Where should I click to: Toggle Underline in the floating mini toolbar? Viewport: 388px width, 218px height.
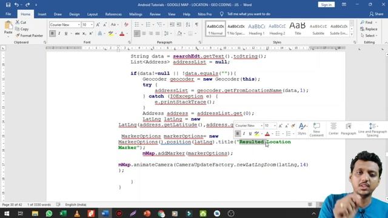click(x=250, y=134)
